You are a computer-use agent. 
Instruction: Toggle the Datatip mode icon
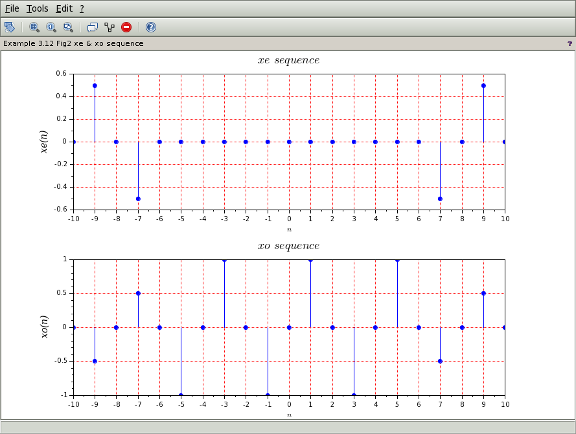coord(92,27)
